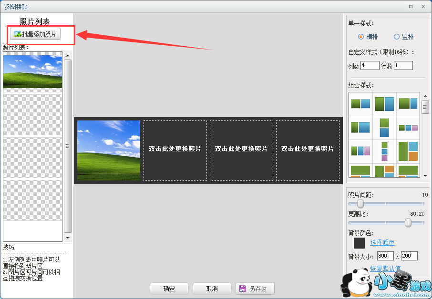The image size is (432, 299).
Task: Click the 宽高比 aspect ratio slider handle
Action: click(408, 222)
